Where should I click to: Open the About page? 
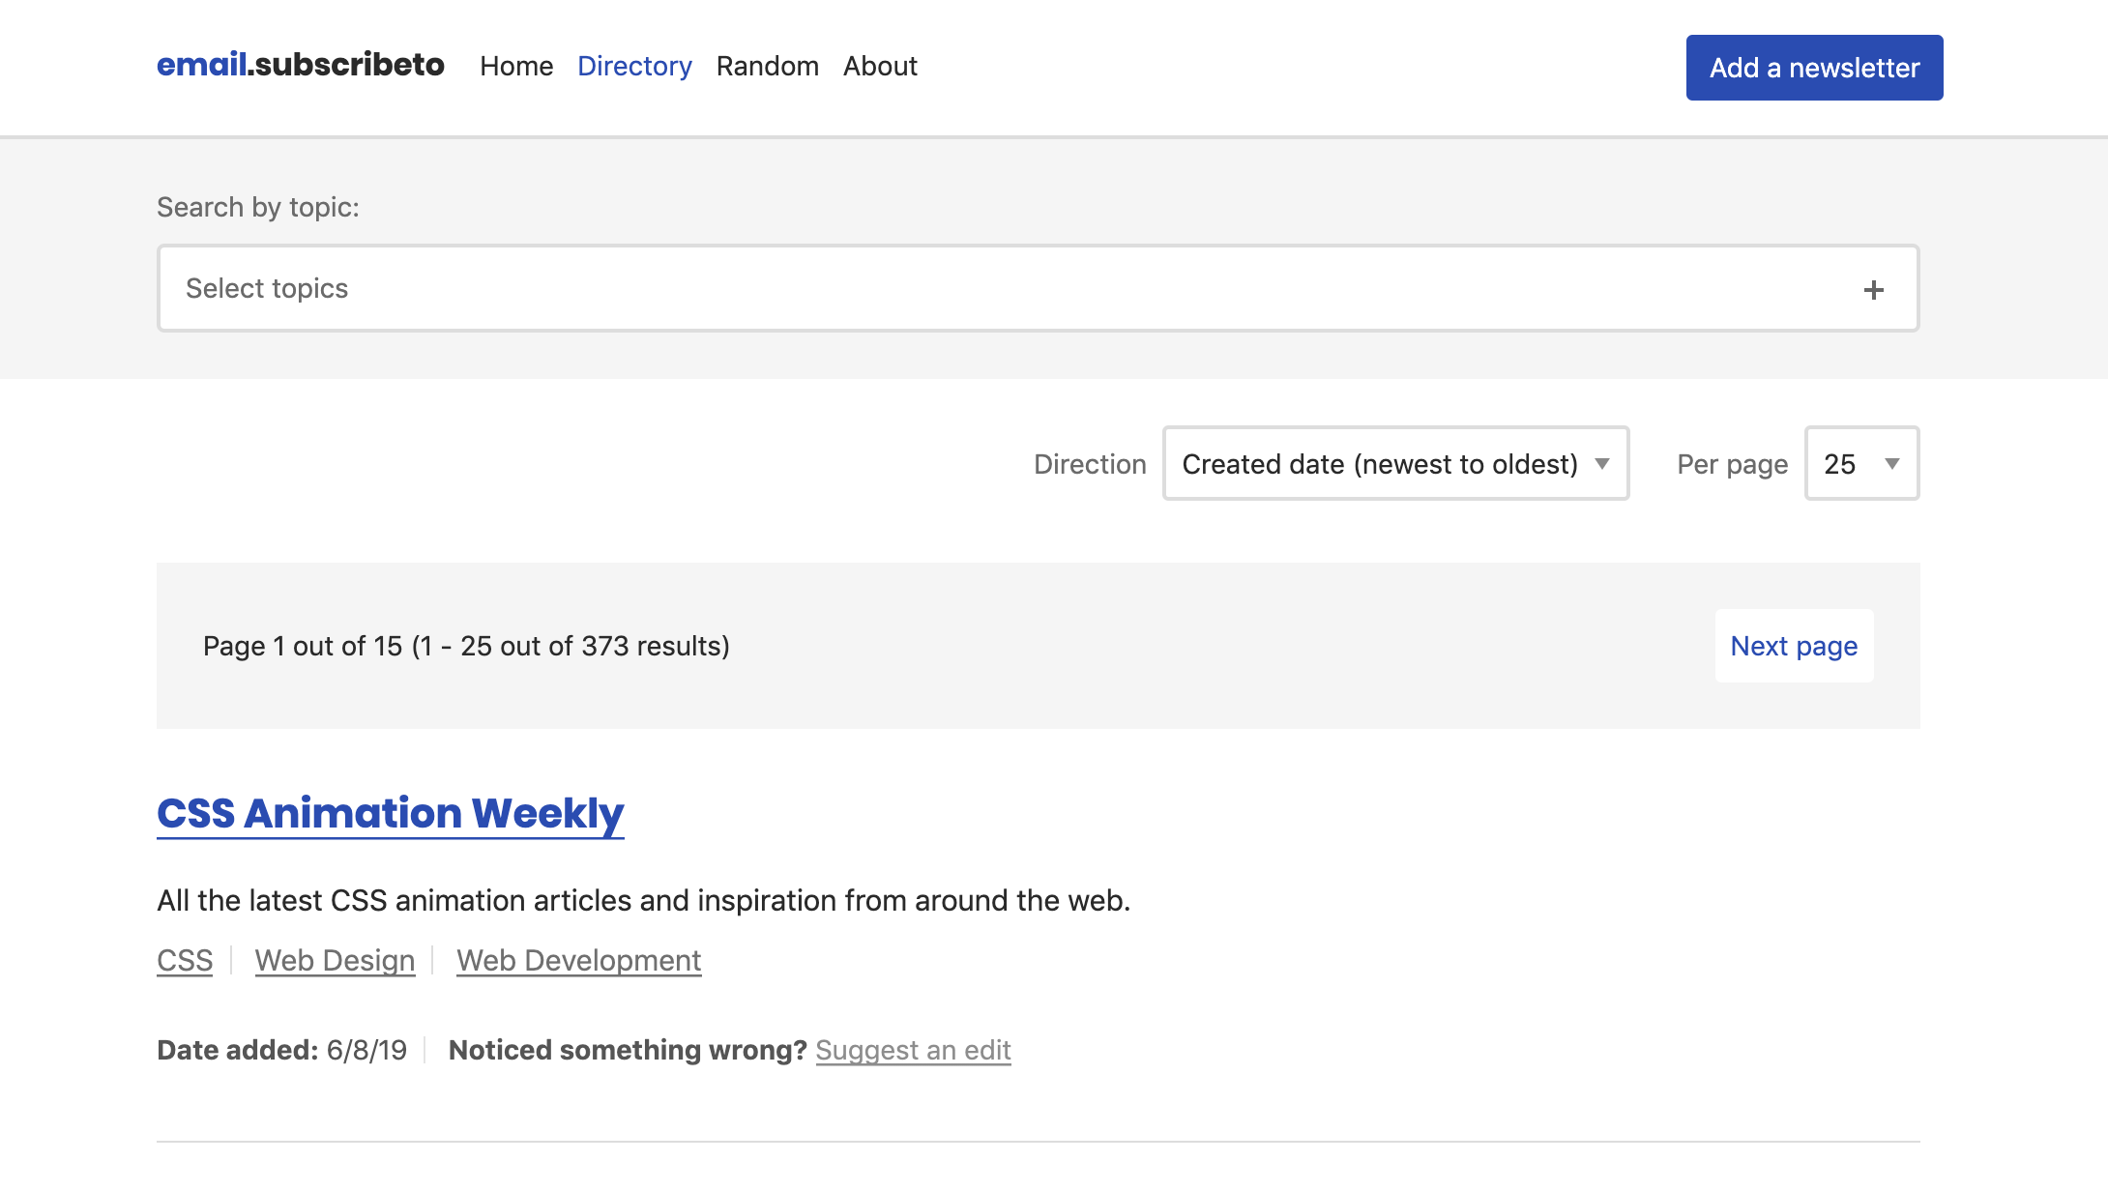tap(879, 66)
